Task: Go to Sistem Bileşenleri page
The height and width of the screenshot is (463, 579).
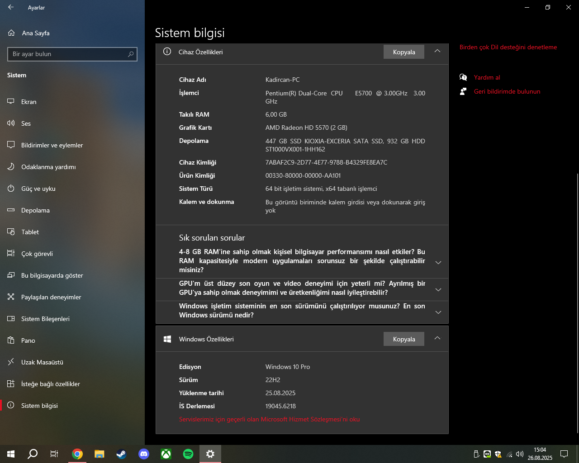Action: (x=72, y=319)
